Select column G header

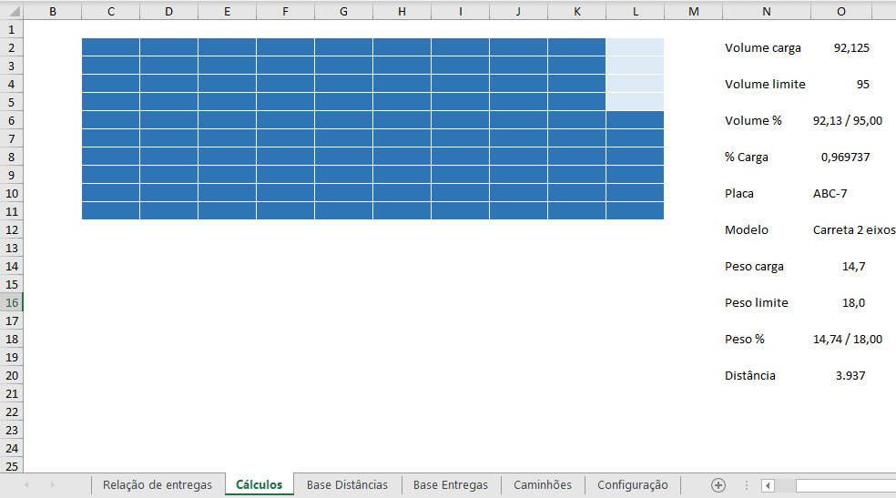coord(344,12)
